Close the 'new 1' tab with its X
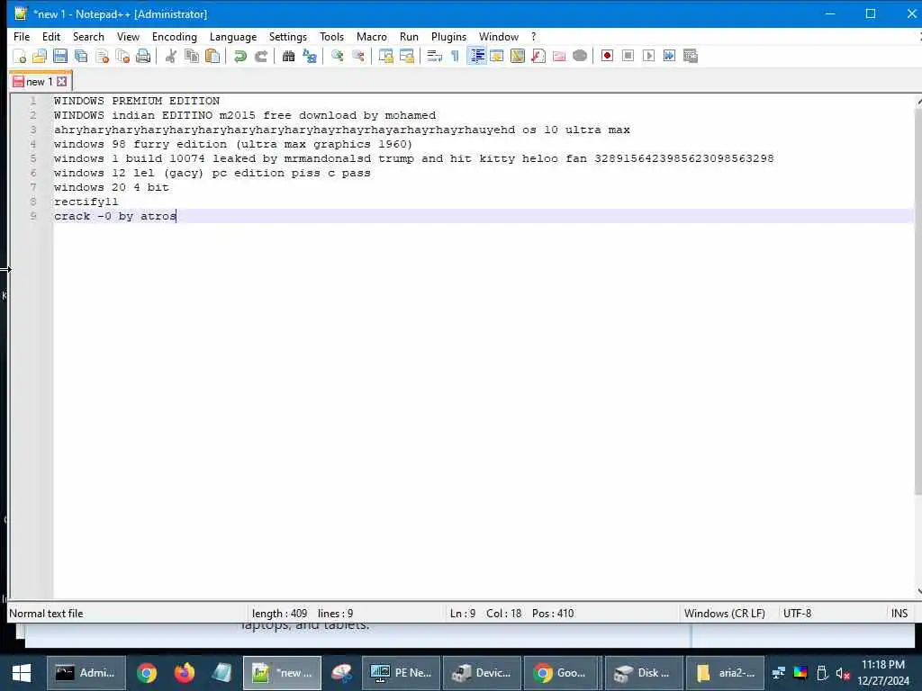The image size is (922, 691). click(x=62, y=82)
